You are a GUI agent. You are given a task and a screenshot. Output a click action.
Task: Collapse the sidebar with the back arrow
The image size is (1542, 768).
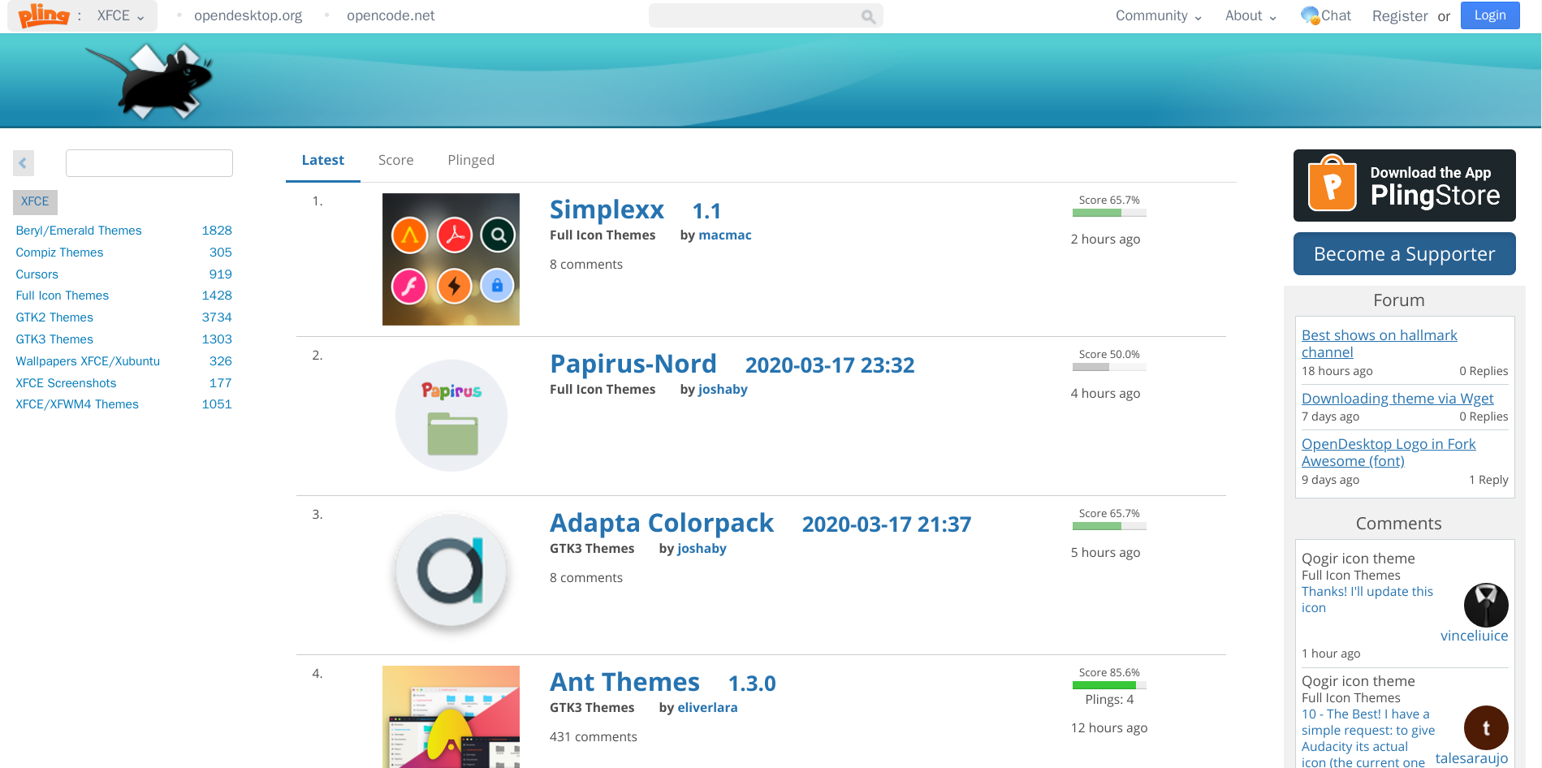pyautogui.click(x=23, y=162)
